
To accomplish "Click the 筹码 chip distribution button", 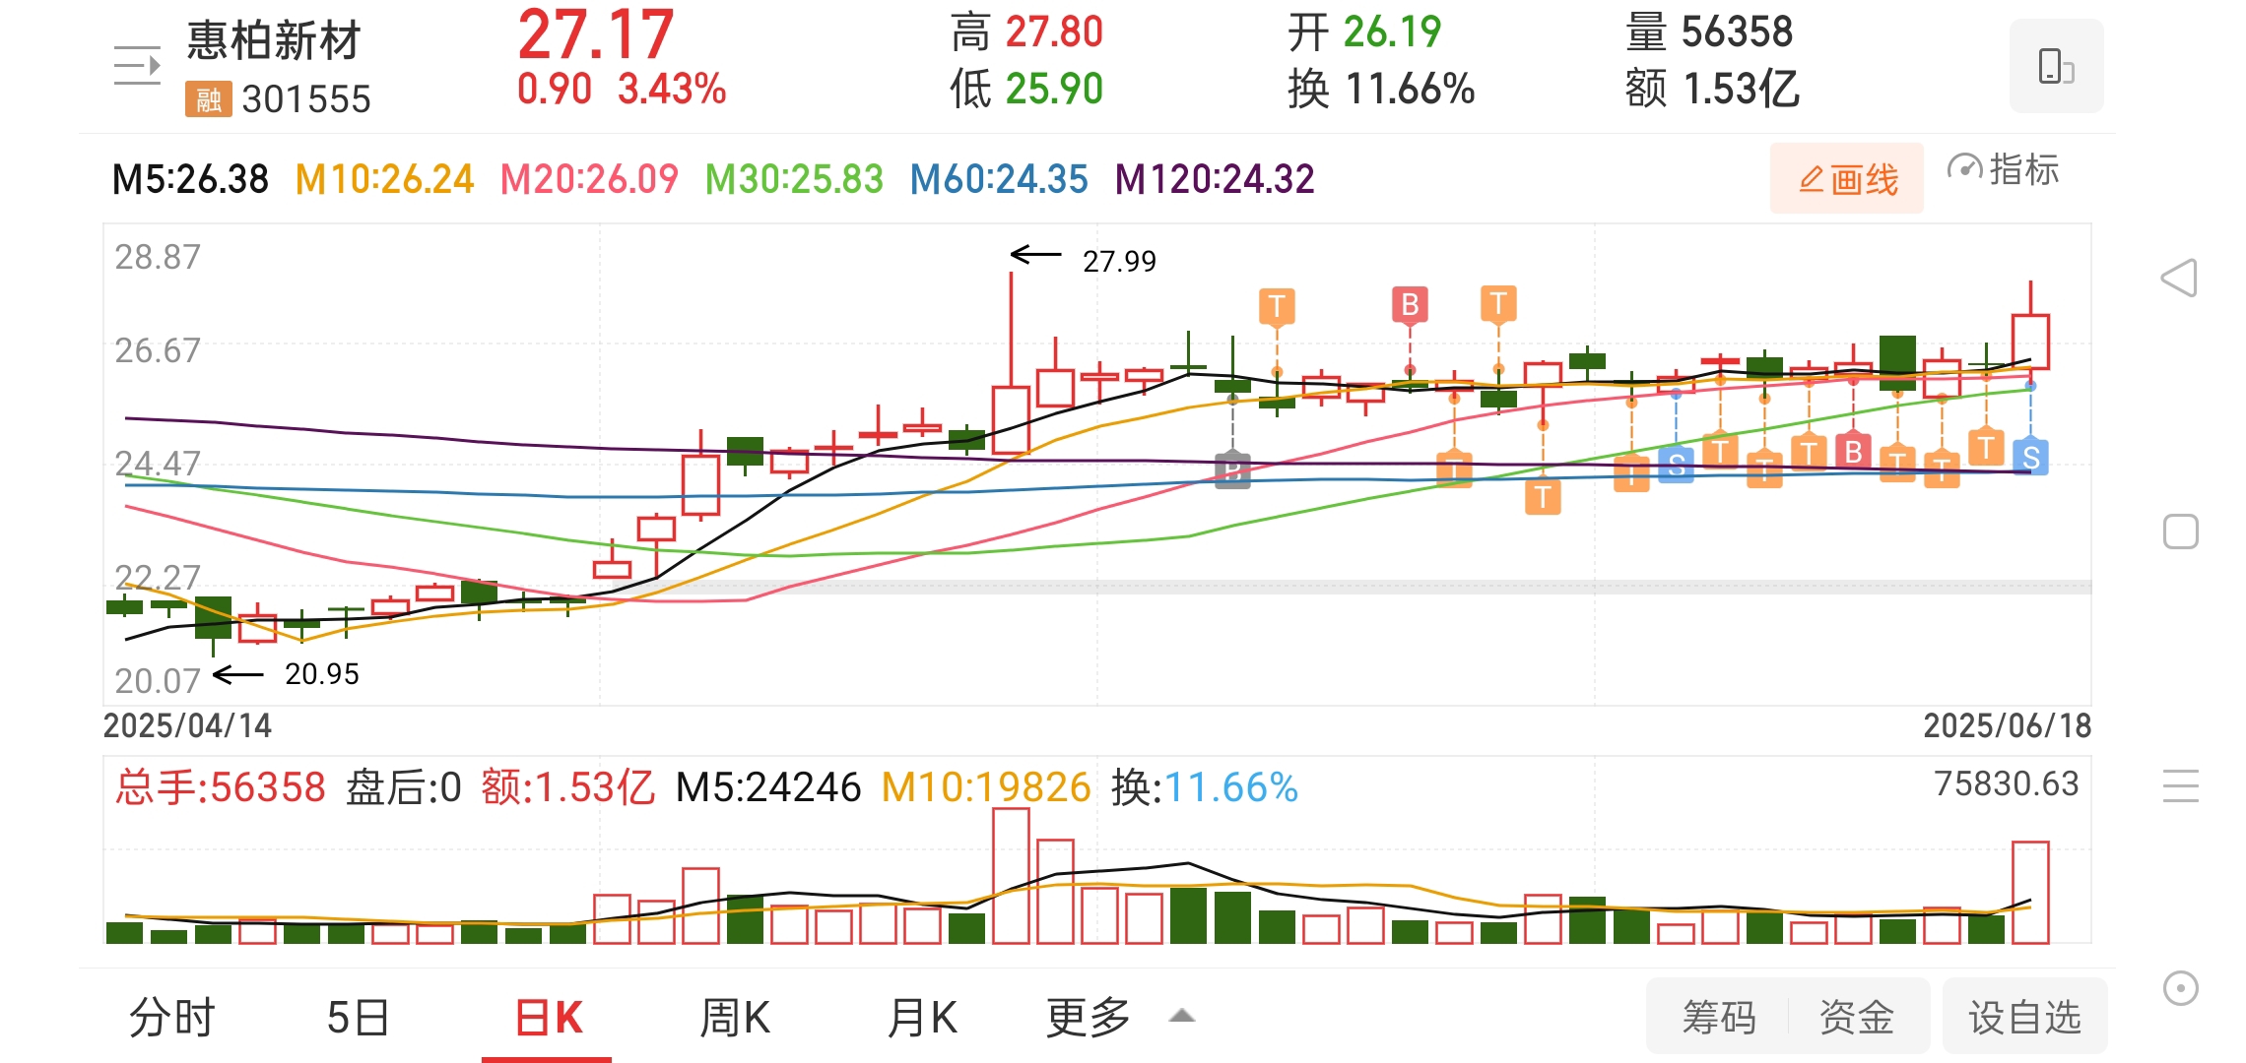I will click(x=1719, y=1018).
